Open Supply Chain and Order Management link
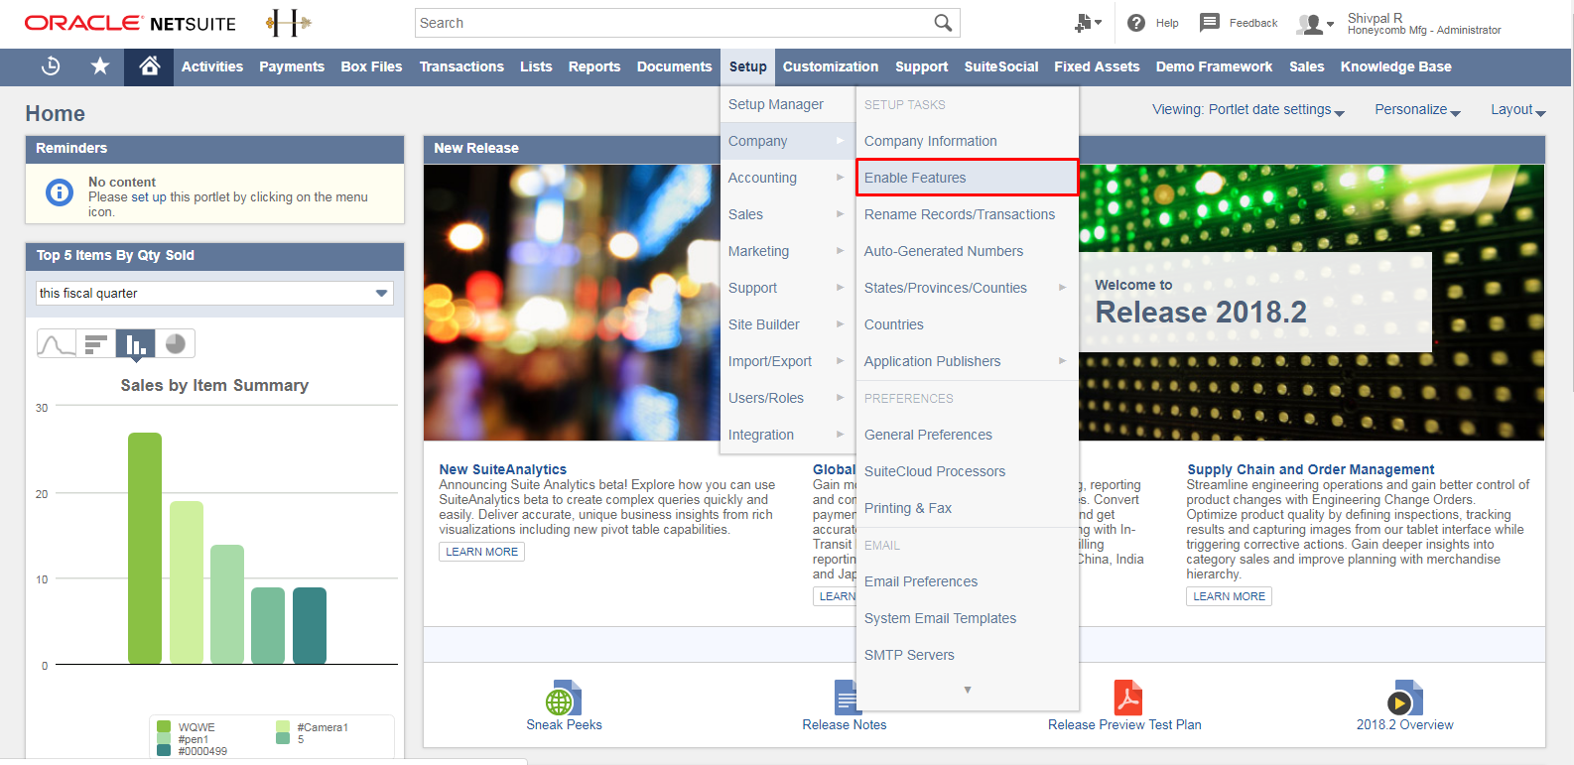This screenshot has width=1574, height=765. click(x=1311, y=469)
